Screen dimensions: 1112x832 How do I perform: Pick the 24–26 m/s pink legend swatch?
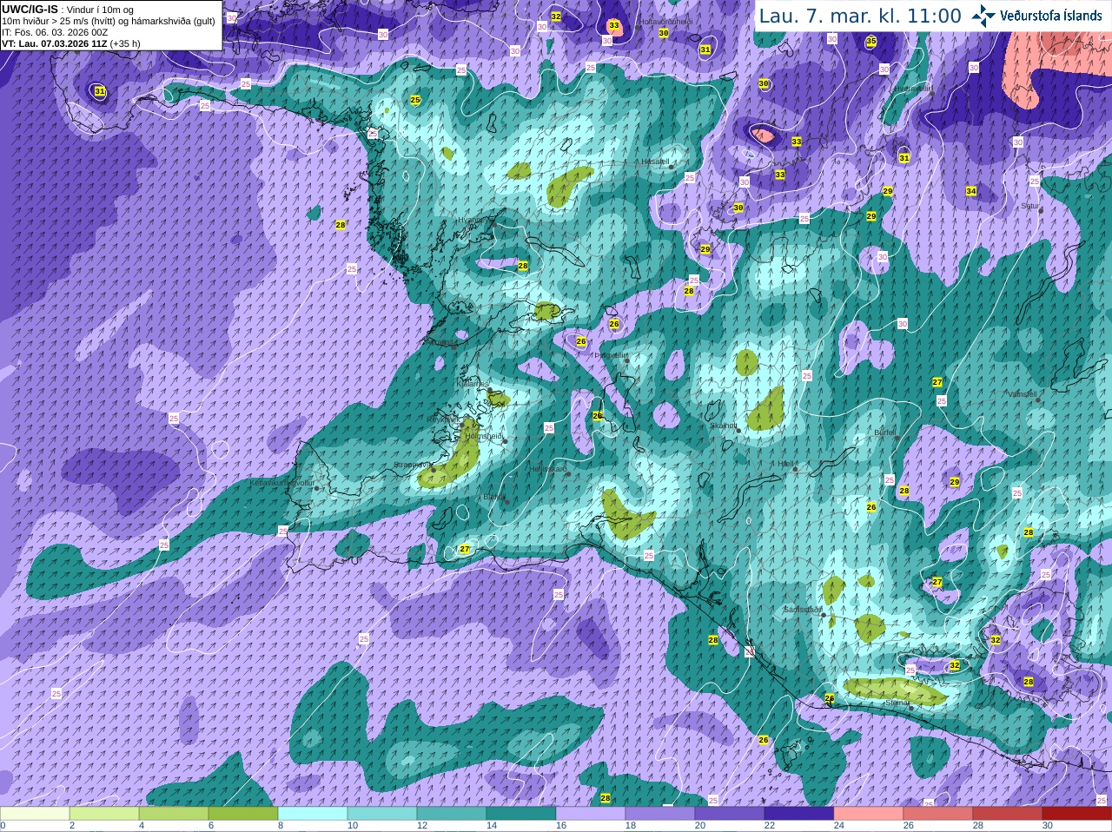869,814
